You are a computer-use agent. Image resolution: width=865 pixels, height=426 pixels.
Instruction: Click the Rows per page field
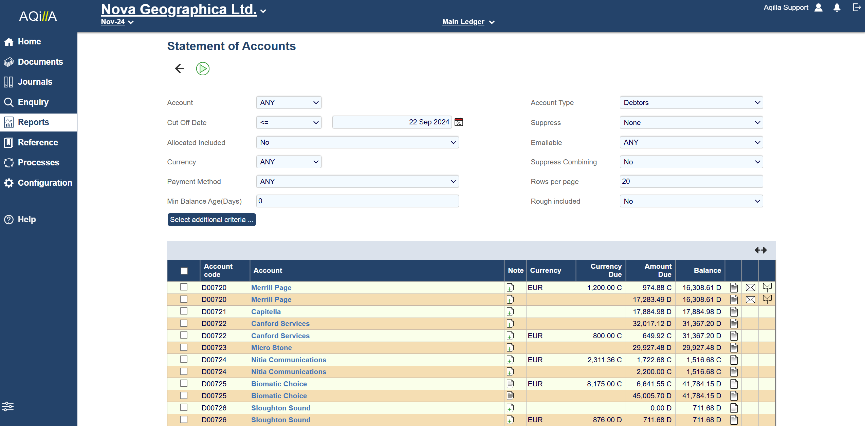tap(691, 181)
